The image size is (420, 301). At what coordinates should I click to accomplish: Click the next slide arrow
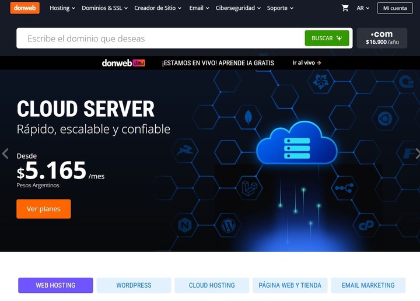pyautogui.click(x=416, y=153)
